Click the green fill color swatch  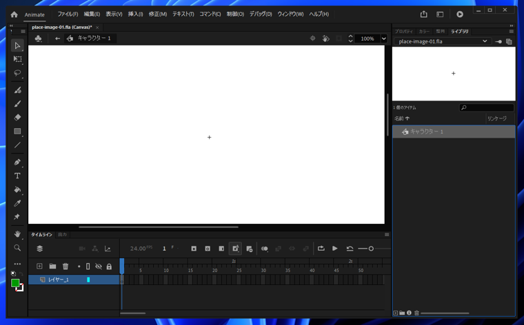point(15,283)
